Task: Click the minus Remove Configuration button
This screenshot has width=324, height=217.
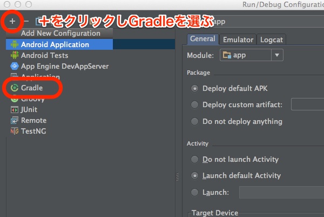Action: pos(26,21)
